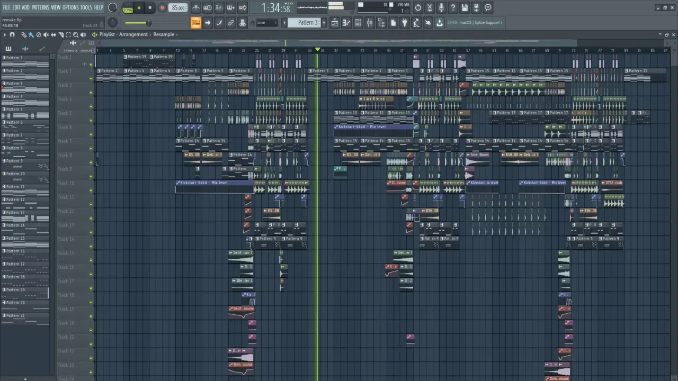
Task: Click the 85.000 tempo field
Action: 179,8
